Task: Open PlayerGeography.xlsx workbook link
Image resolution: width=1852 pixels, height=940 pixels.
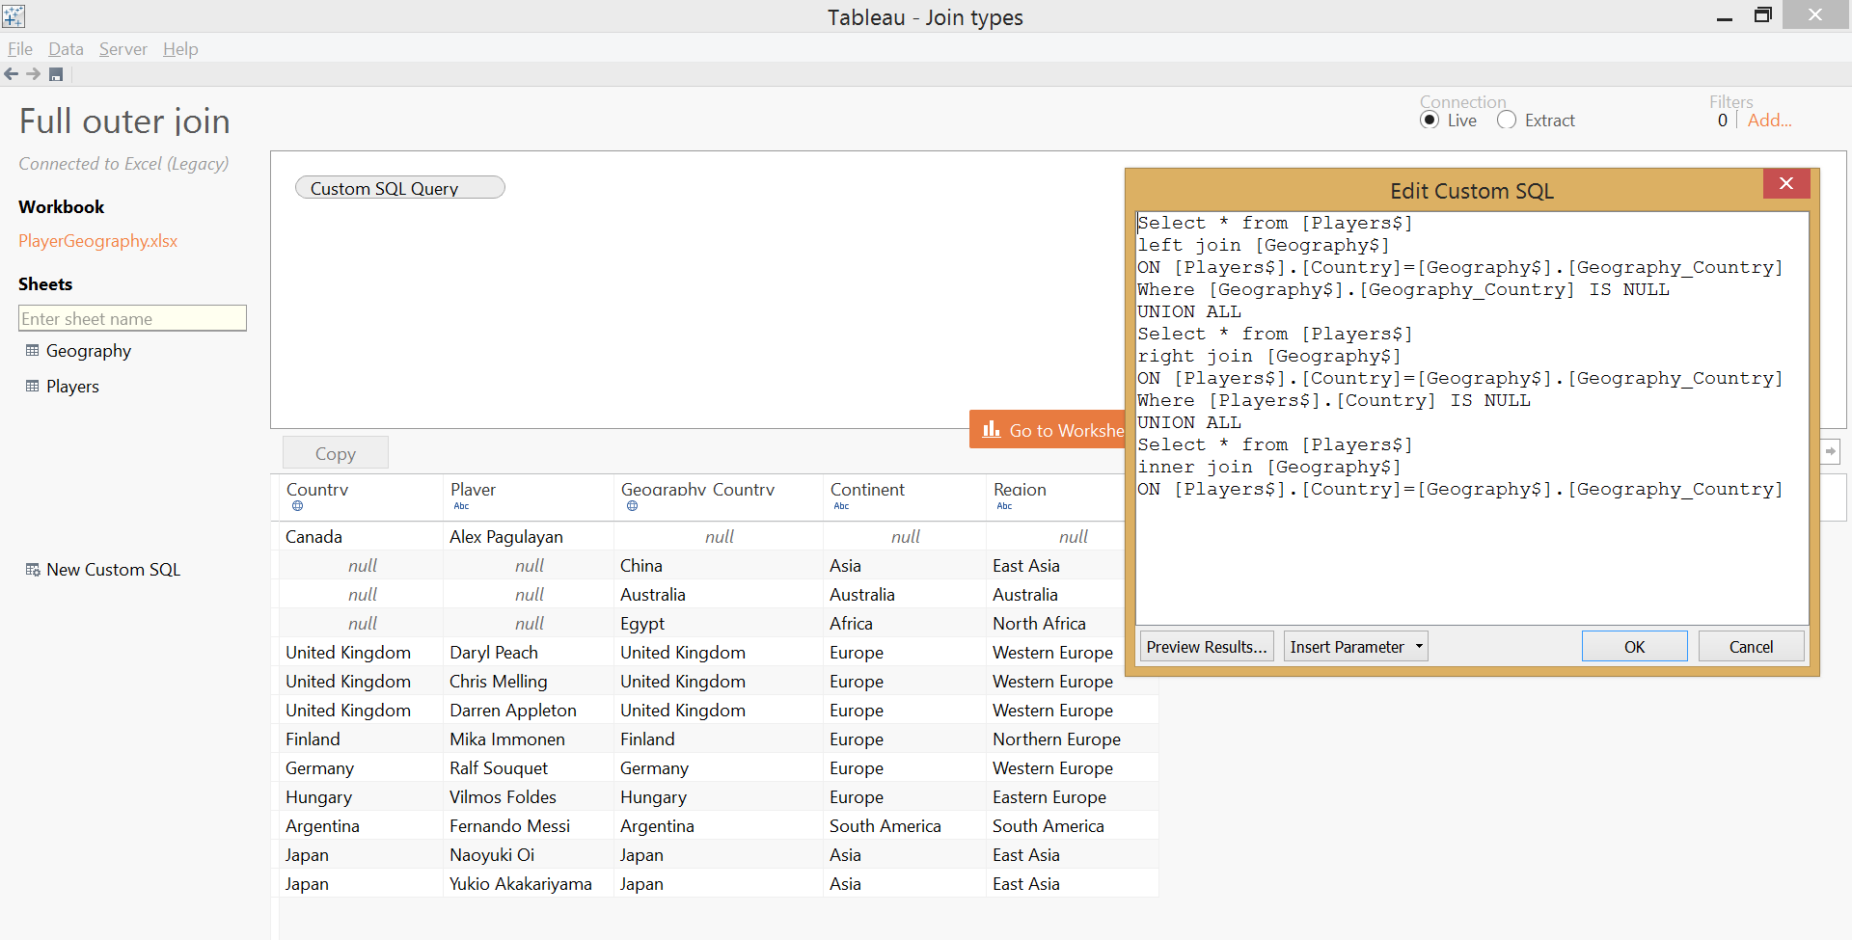Action: pos(98,241)
